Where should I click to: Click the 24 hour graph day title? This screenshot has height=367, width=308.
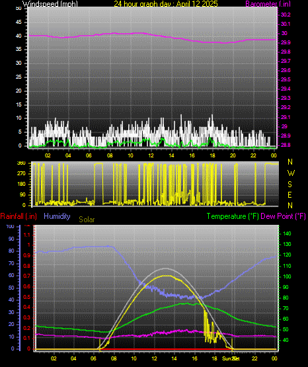166,3
